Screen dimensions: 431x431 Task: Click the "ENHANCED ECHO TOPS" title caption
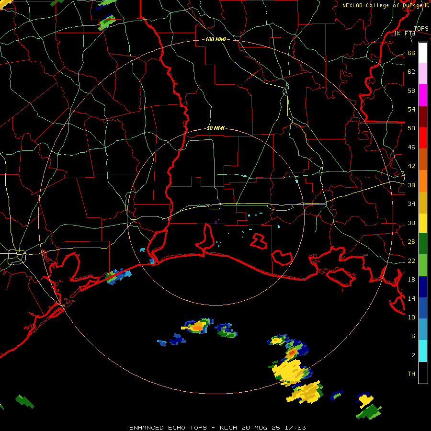pos(168,428)
